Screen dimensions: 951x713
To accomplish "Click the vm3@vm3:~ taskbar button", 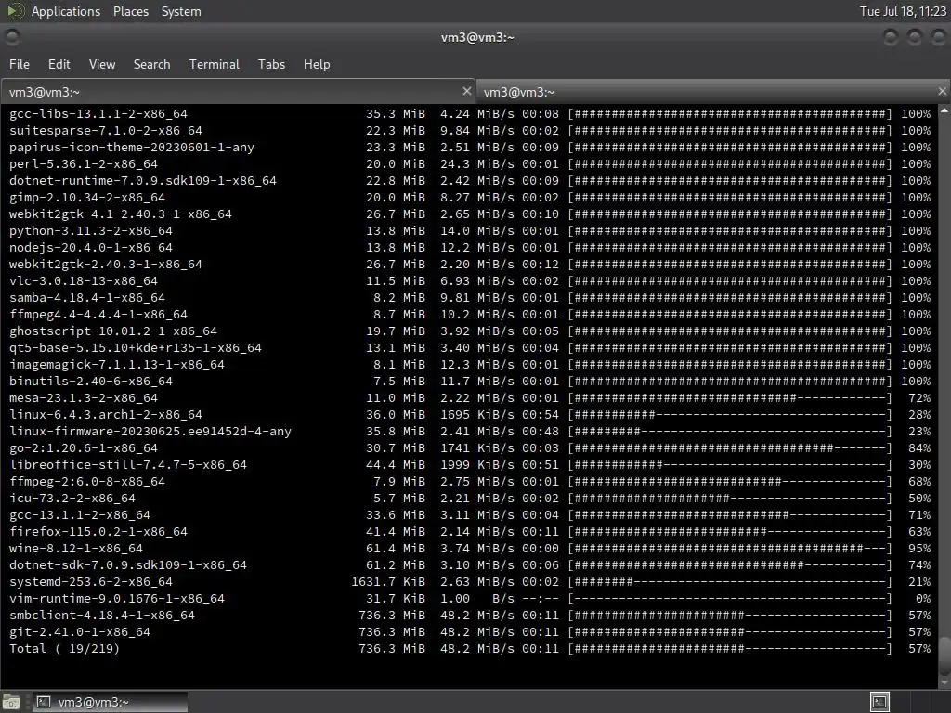I will (x=110, y=702).
